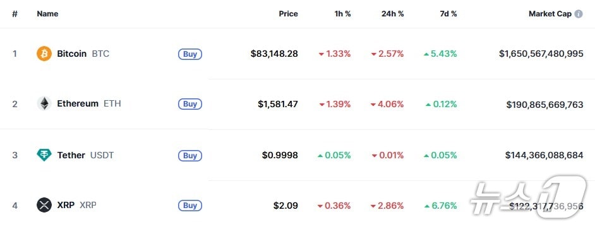The height and width of the screenshot is (227, 595).
Task: Sort the table by Price column
Action: click(x=289, y=14)
